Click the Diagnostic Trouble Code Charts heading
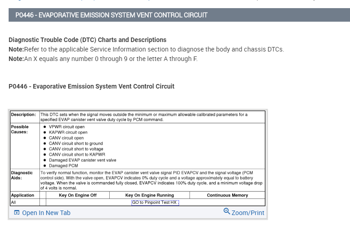Viewport: 350px width, 234px height. pyautogui.click(x=87, y=40)
